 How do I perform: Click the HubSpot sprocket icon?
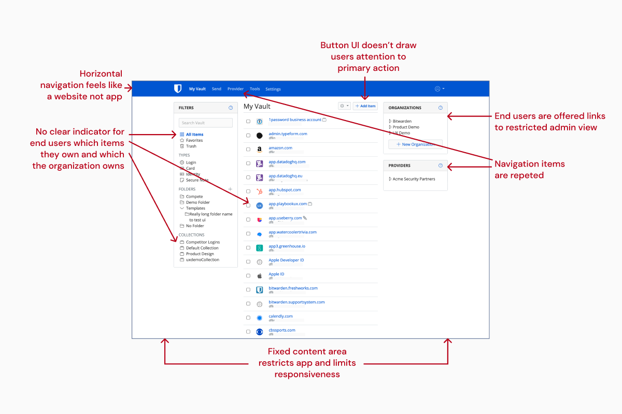[x=260, y=191]
